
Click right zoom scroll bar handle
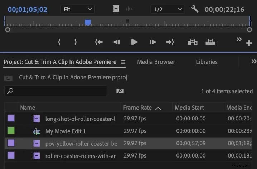pos(249,30)
